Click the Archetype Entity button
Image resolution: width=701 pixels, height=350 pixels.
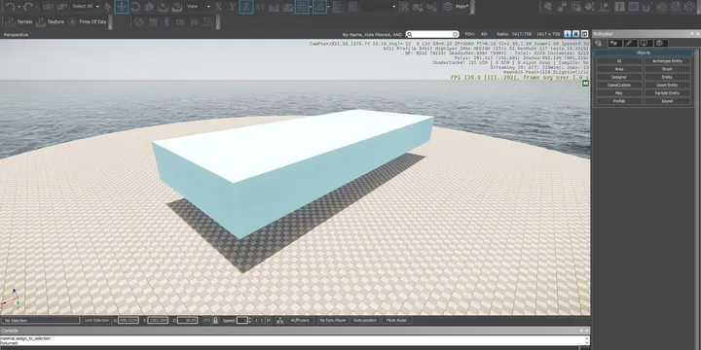pyautogui.click(x=668, y=61)
